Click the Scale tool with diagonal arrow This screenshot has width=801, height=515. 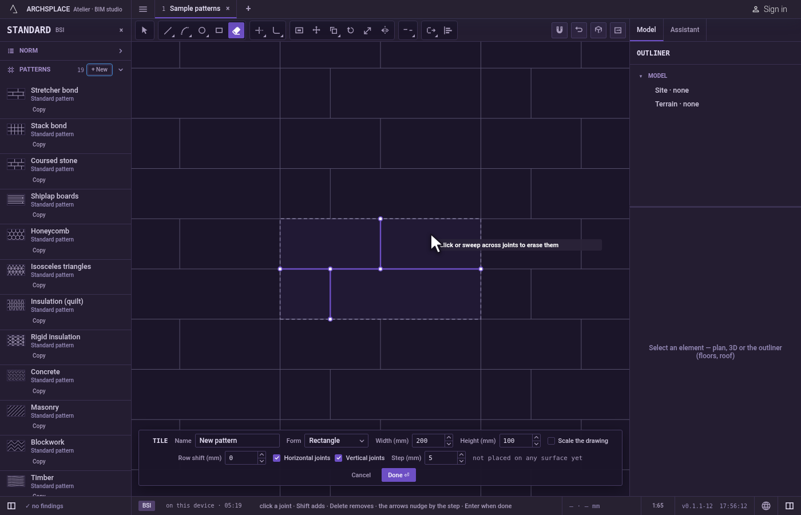tap(368, 30)
